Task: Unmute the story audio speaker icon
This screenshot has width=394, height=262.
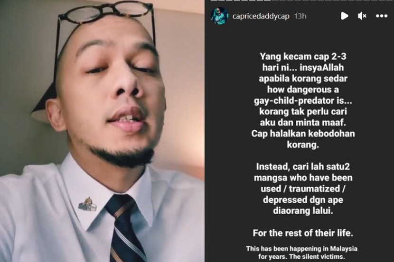Action: click(362, 16)
